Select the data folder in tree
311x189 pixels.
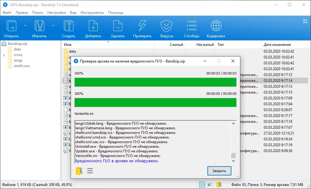17,49
